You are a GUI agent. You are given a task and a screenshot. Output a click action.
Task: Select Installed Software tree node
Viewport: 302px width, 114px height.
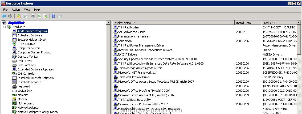(29, 82)
